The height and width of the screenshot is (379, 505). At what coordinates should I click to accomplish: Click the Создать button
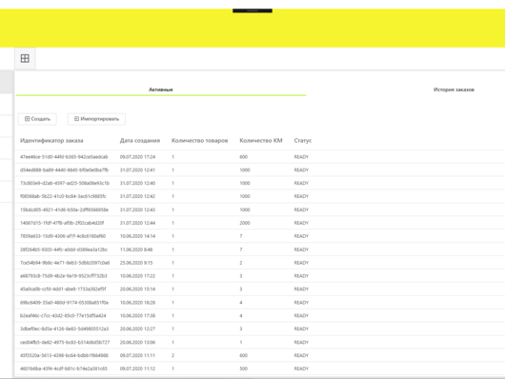click(x=37, y=119)
